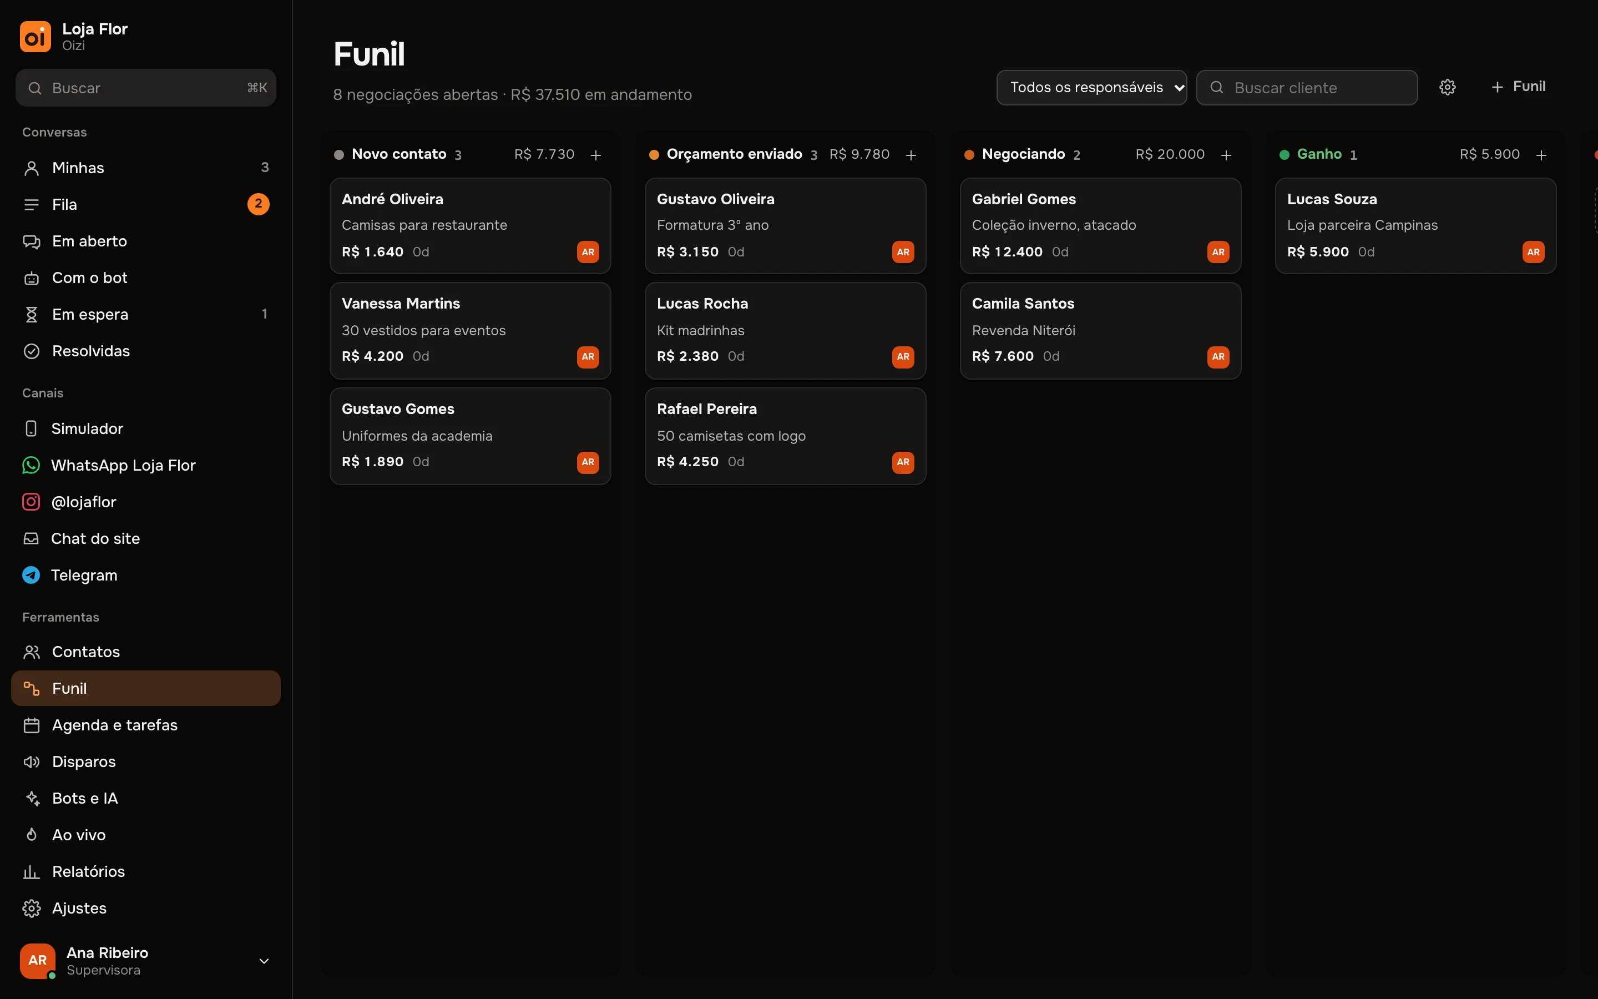Open Resolvidas conversations
Viewport: 1598px width, 999px height.
point(146,351)
